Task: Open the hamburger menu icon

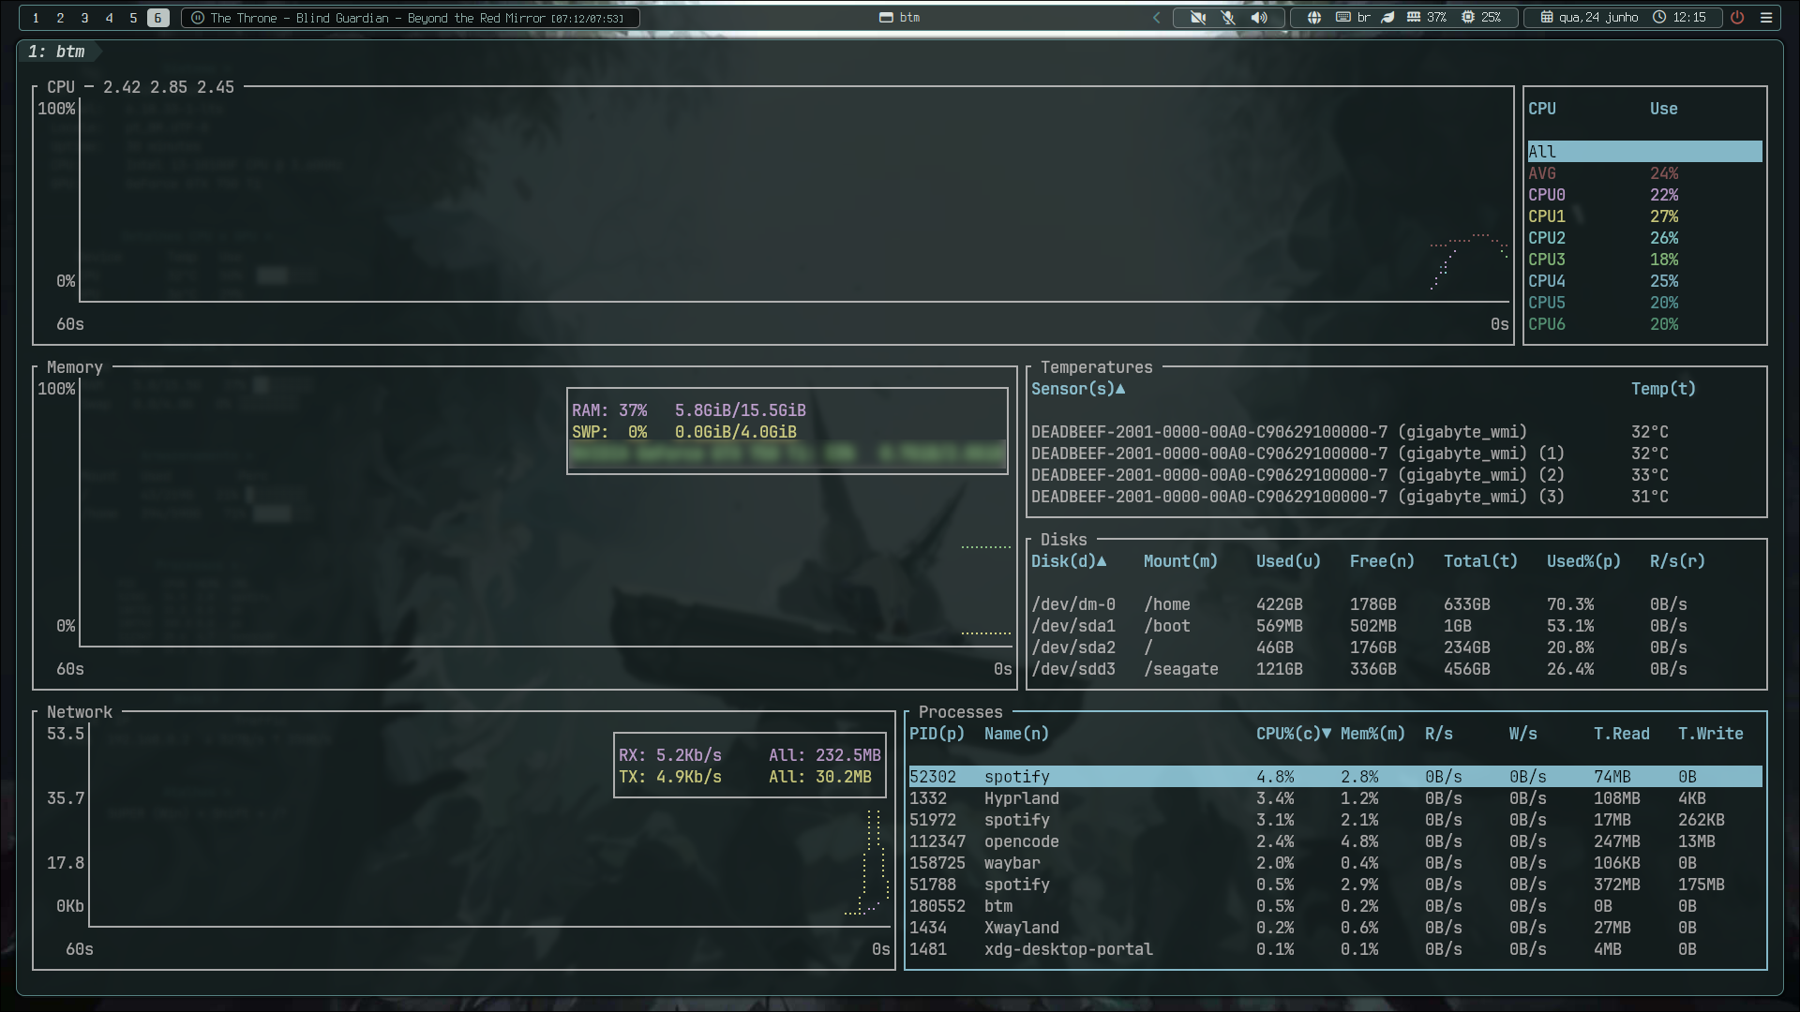Action: pos(1766,18)
